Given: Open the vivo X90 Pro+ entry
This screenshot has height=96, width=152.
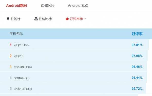Looking at the screenshot, I should click(23, 67).
